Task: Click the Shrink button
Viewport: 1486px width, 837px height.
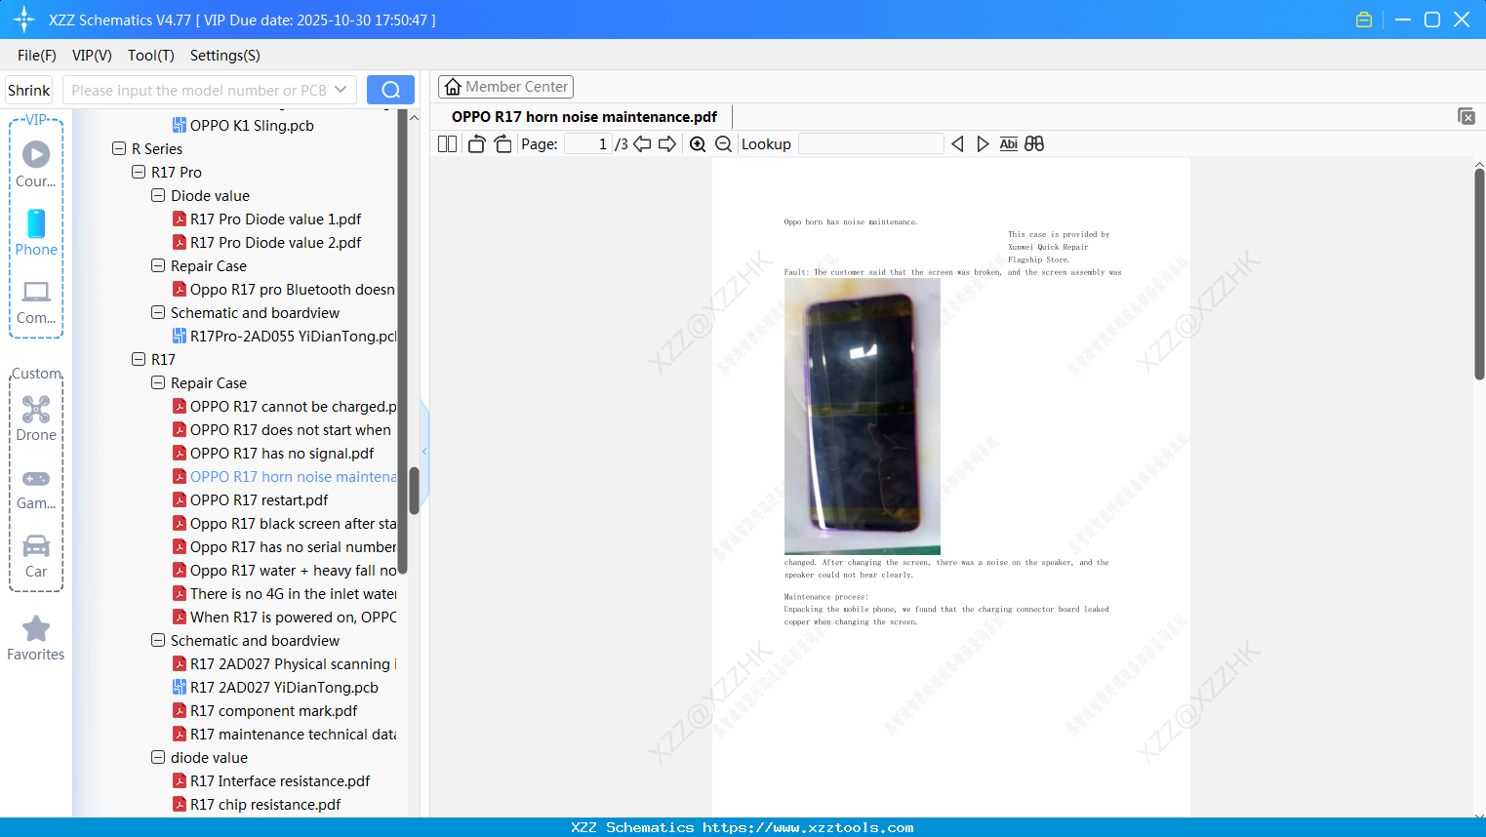Action: [29, 90]
